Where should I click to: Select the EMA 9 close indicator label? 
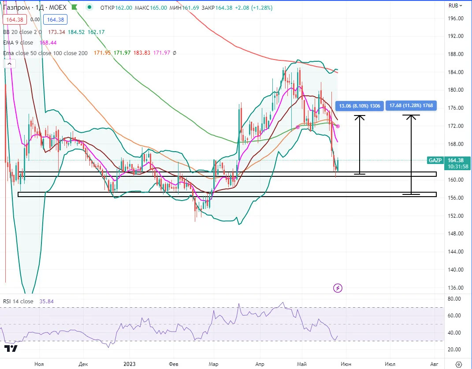click(x=18, y=42)
